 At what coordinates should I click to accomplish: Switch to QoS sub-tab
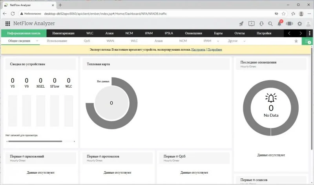[x=87, y=41]
